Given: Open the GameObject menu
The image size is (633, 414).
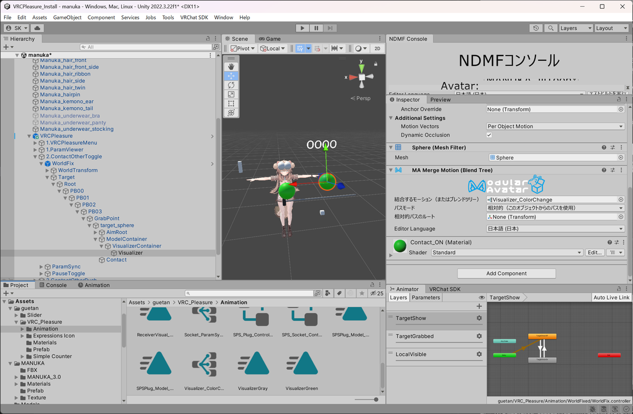Looking at the screenshot, I should click(x=67, y=17).
